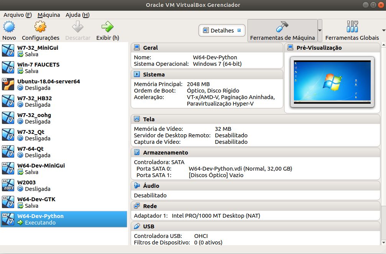Click the Exibir green arrow icon
The image size is (386, 254).
(x=107, y=27)
